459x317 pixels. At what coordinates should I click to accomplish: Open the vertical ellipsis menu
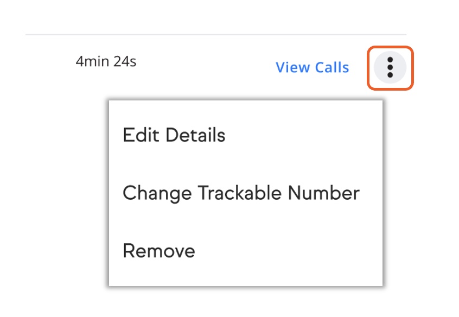coord(390,68)
